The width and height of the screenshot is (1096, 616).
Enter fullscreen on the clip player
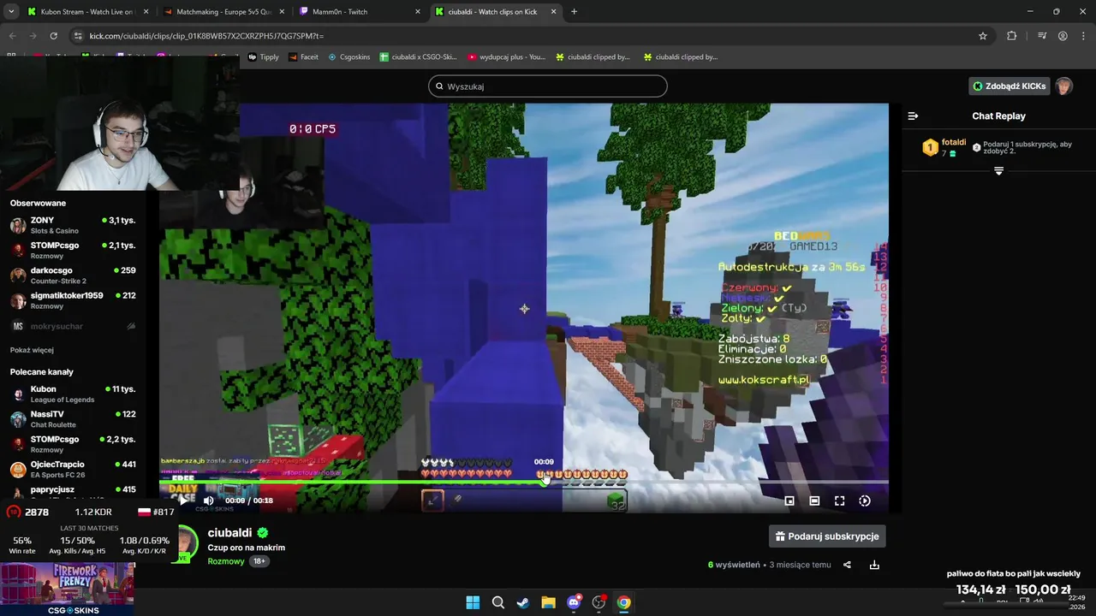click(x=839, y=500)
